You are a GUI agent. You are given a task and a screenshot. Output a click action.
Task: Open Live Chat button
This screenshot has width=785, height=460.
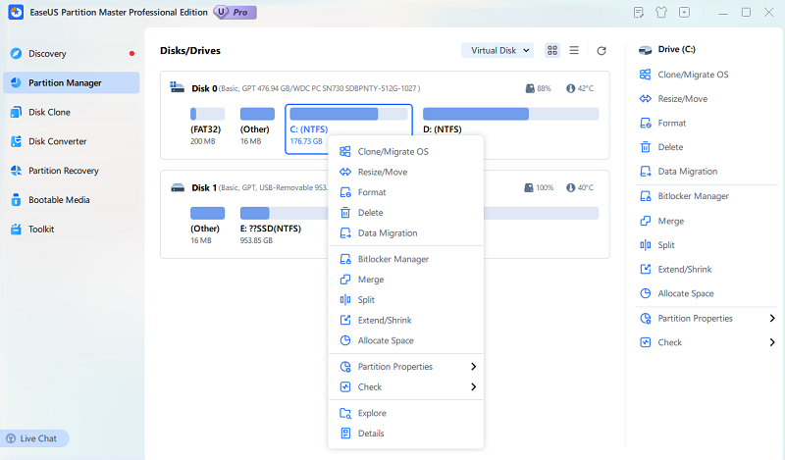tap(38, 438)
